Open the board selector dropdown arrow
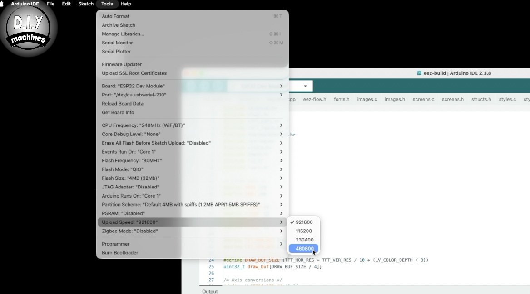This screenshot has height=294, width=530. click(x=305, y=86)
